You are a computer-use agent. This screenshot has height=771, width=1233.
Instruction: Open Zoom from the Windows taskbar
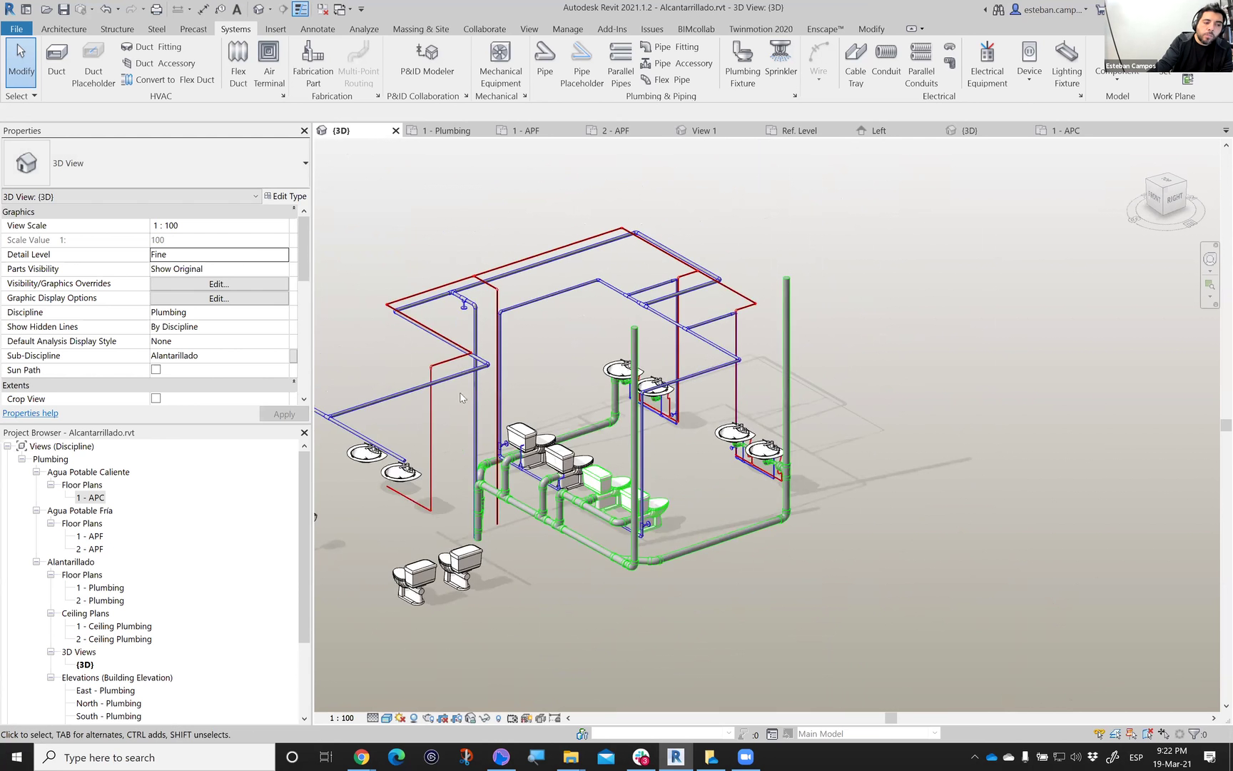click(x=746, y=757)
